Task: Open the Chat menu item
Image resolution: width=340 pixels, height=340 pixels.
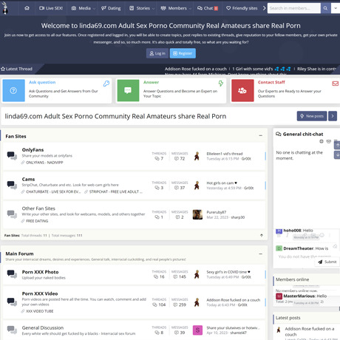Action: (x=208, y=8)
